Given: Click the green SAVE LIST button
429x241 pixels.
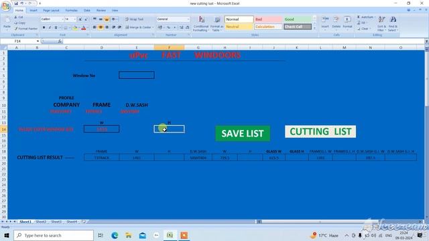Looking at the screenshot, I should (243, 133).
